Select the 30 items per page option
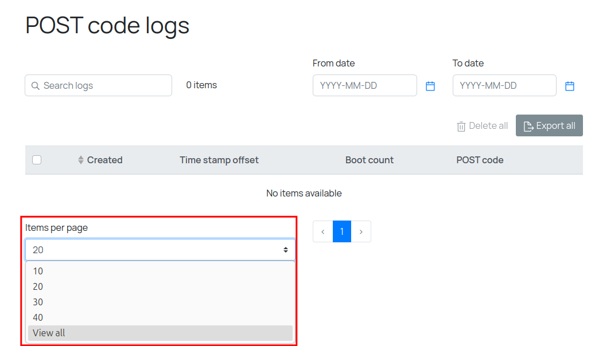591x346 pixels. coord(38,302)
